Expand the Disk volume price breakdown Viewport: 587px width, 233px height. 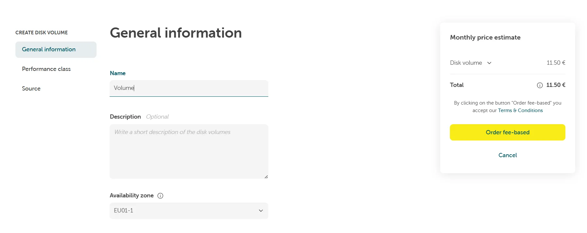[x=489, y=63]
